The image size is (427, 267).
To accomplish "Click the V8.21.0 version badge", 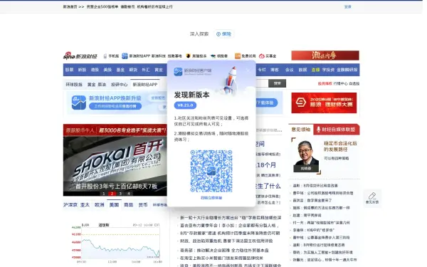I will click(185, 105).
